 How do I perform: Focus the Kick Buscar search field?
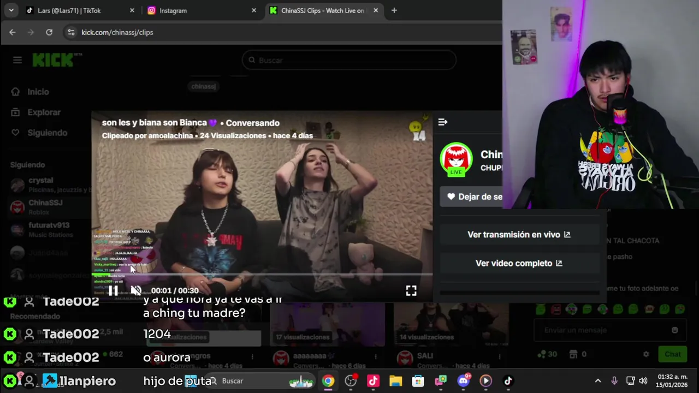(349, 60)
